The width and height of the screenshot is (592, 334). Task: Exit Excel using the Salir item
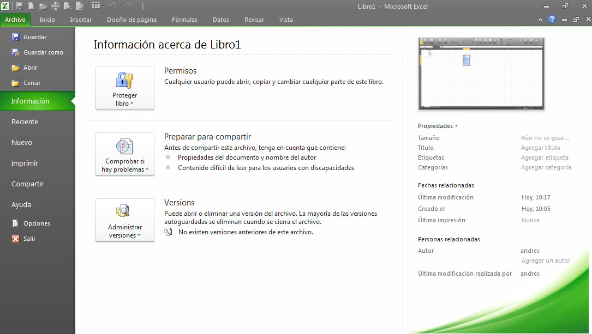coord(29,239)
